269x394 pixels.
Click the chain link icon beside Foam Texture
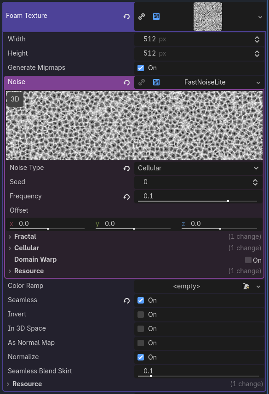pyautogui.click(x=142, y=16)
